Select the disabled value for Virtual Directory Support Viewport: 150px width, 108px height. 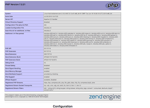point(47,22)
